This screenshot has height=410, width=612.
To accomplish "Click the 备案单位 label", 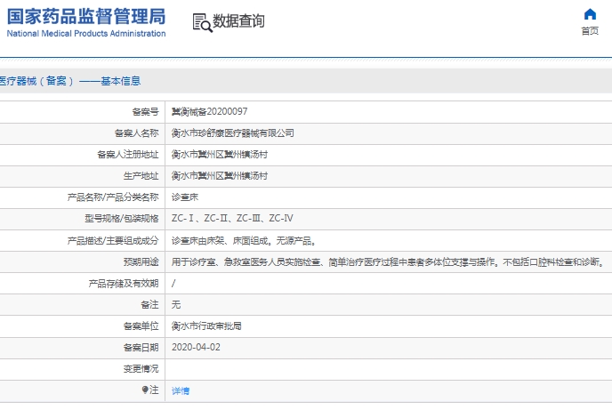I will [x=141, y=326].
